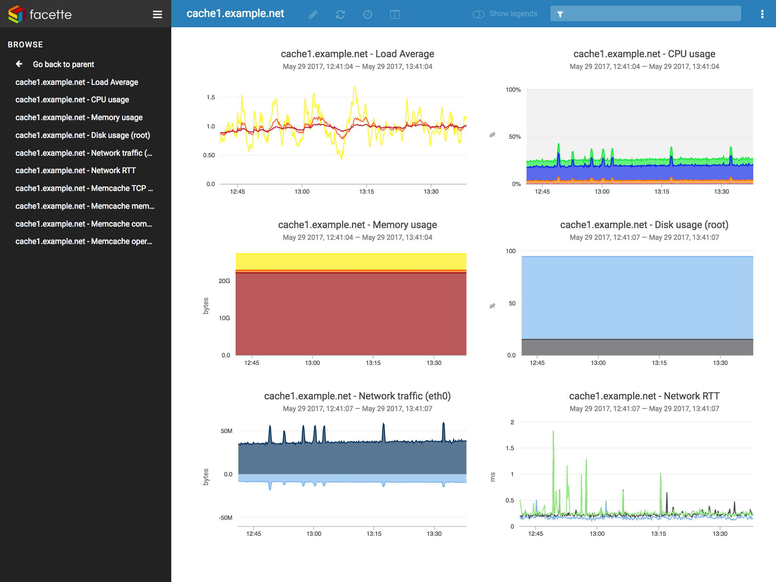Click the refresh icon in header
Screen dimensions: 776x582
coord(340,14)
